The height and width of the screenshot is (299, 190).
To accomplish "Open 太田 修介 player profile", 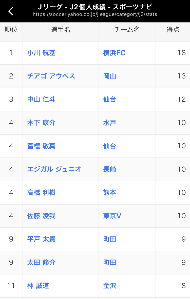I will pos(41,262).
